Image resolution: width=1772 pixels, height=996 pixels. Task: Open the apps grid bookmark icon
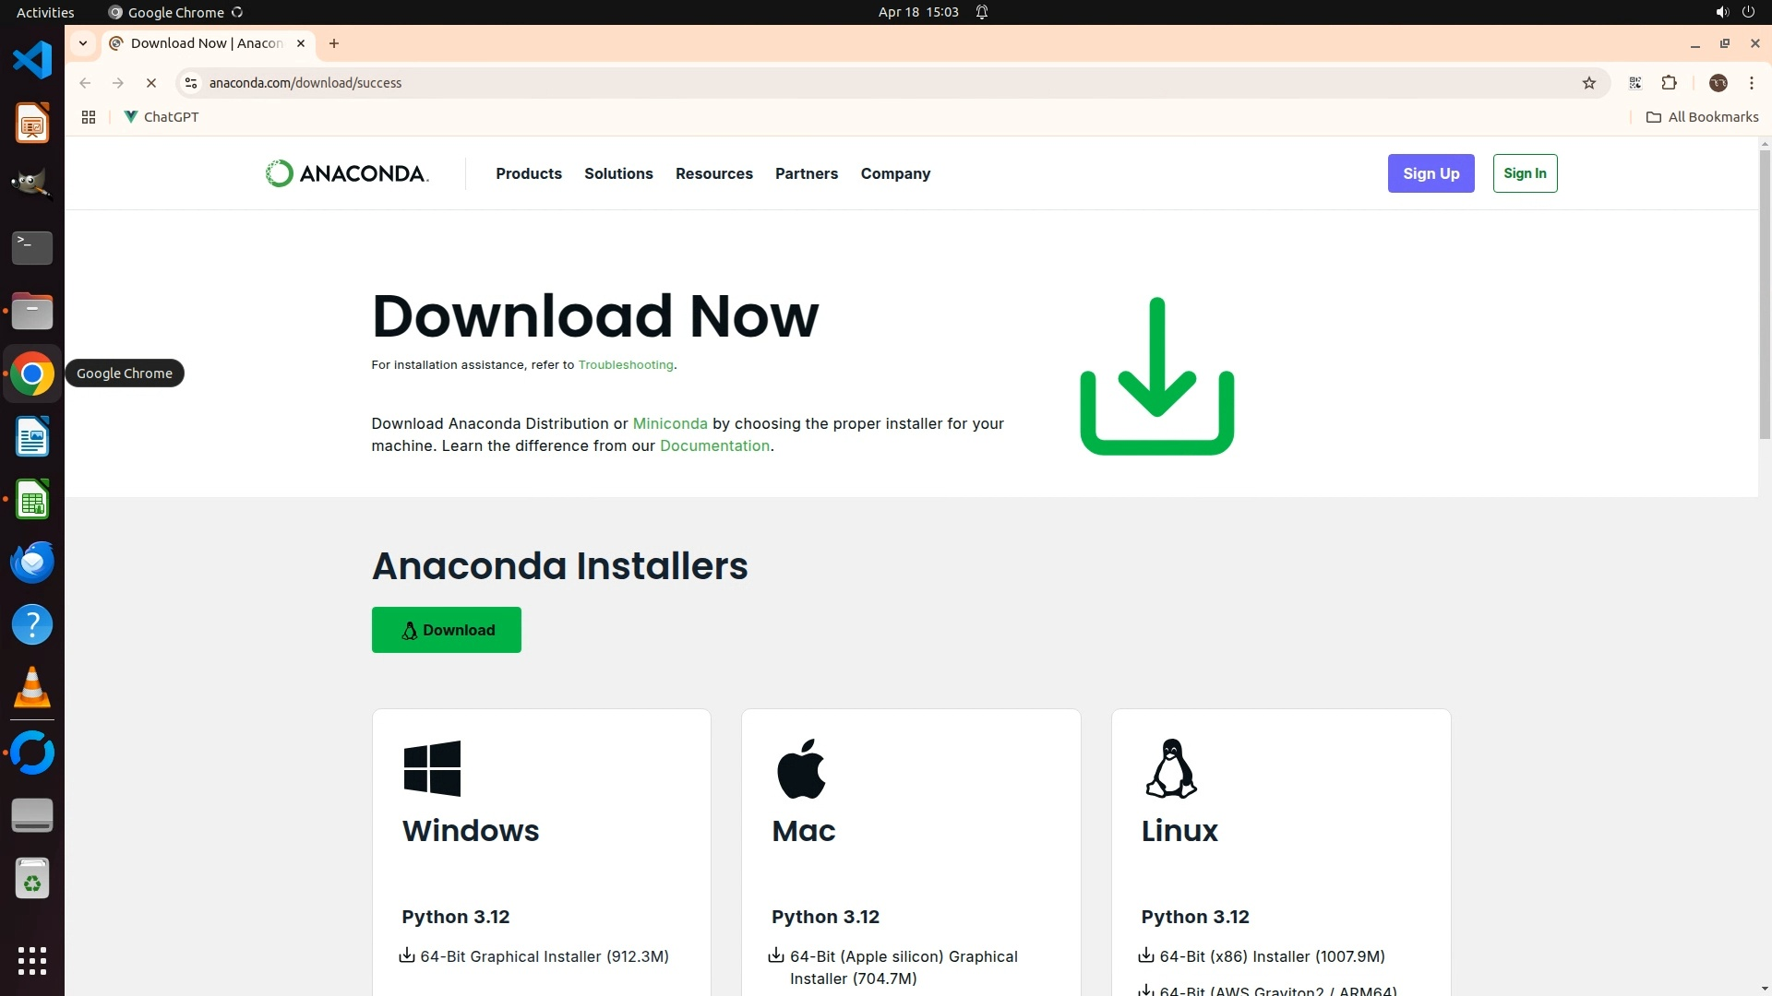pyautogui.click(x=89, y=117)
